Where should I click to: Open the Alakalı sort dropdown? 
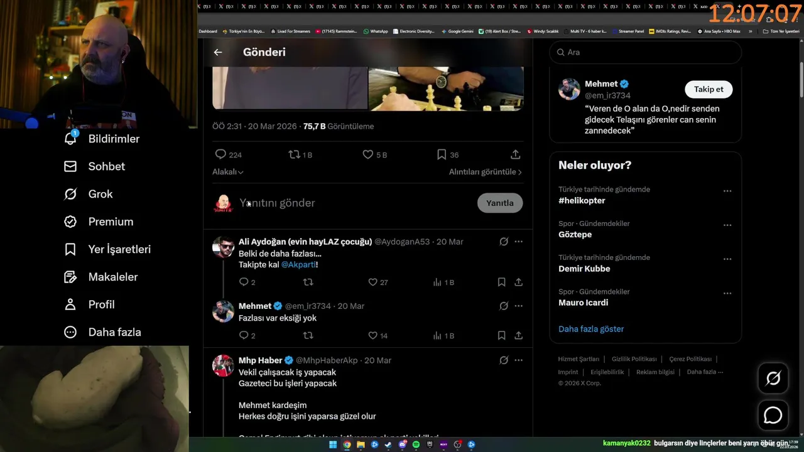coord(228,172)
